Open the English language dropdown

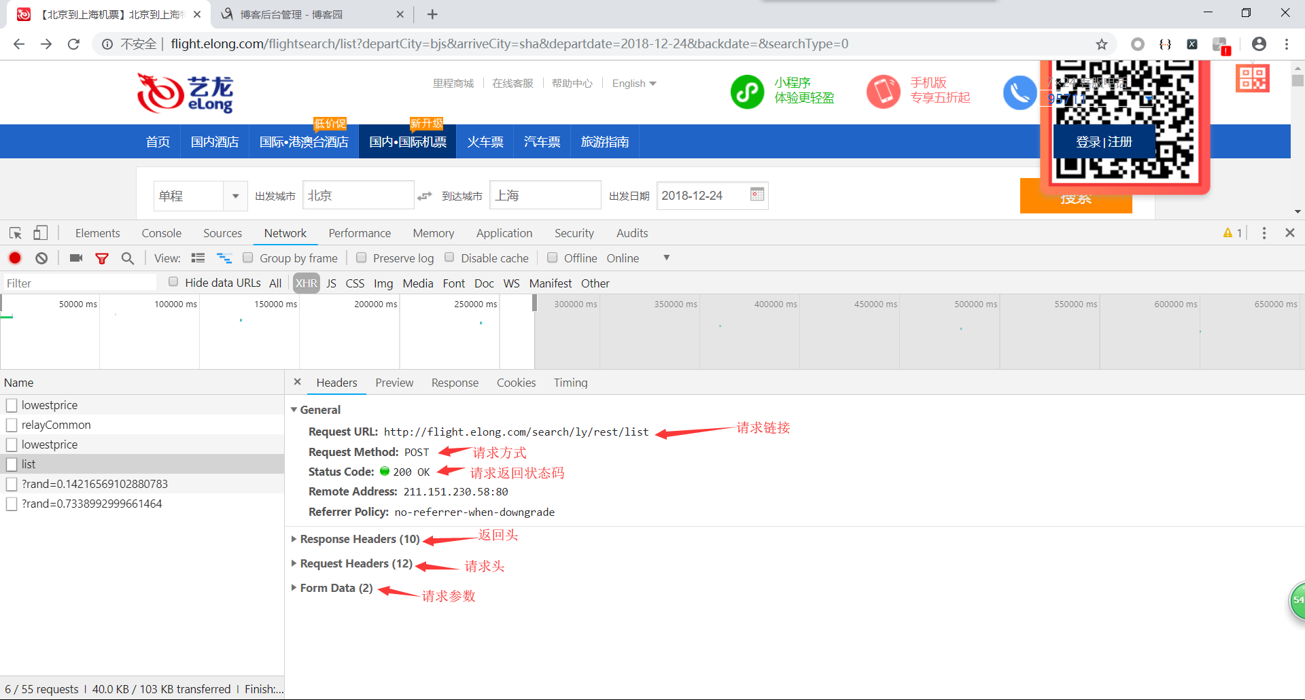634,84
